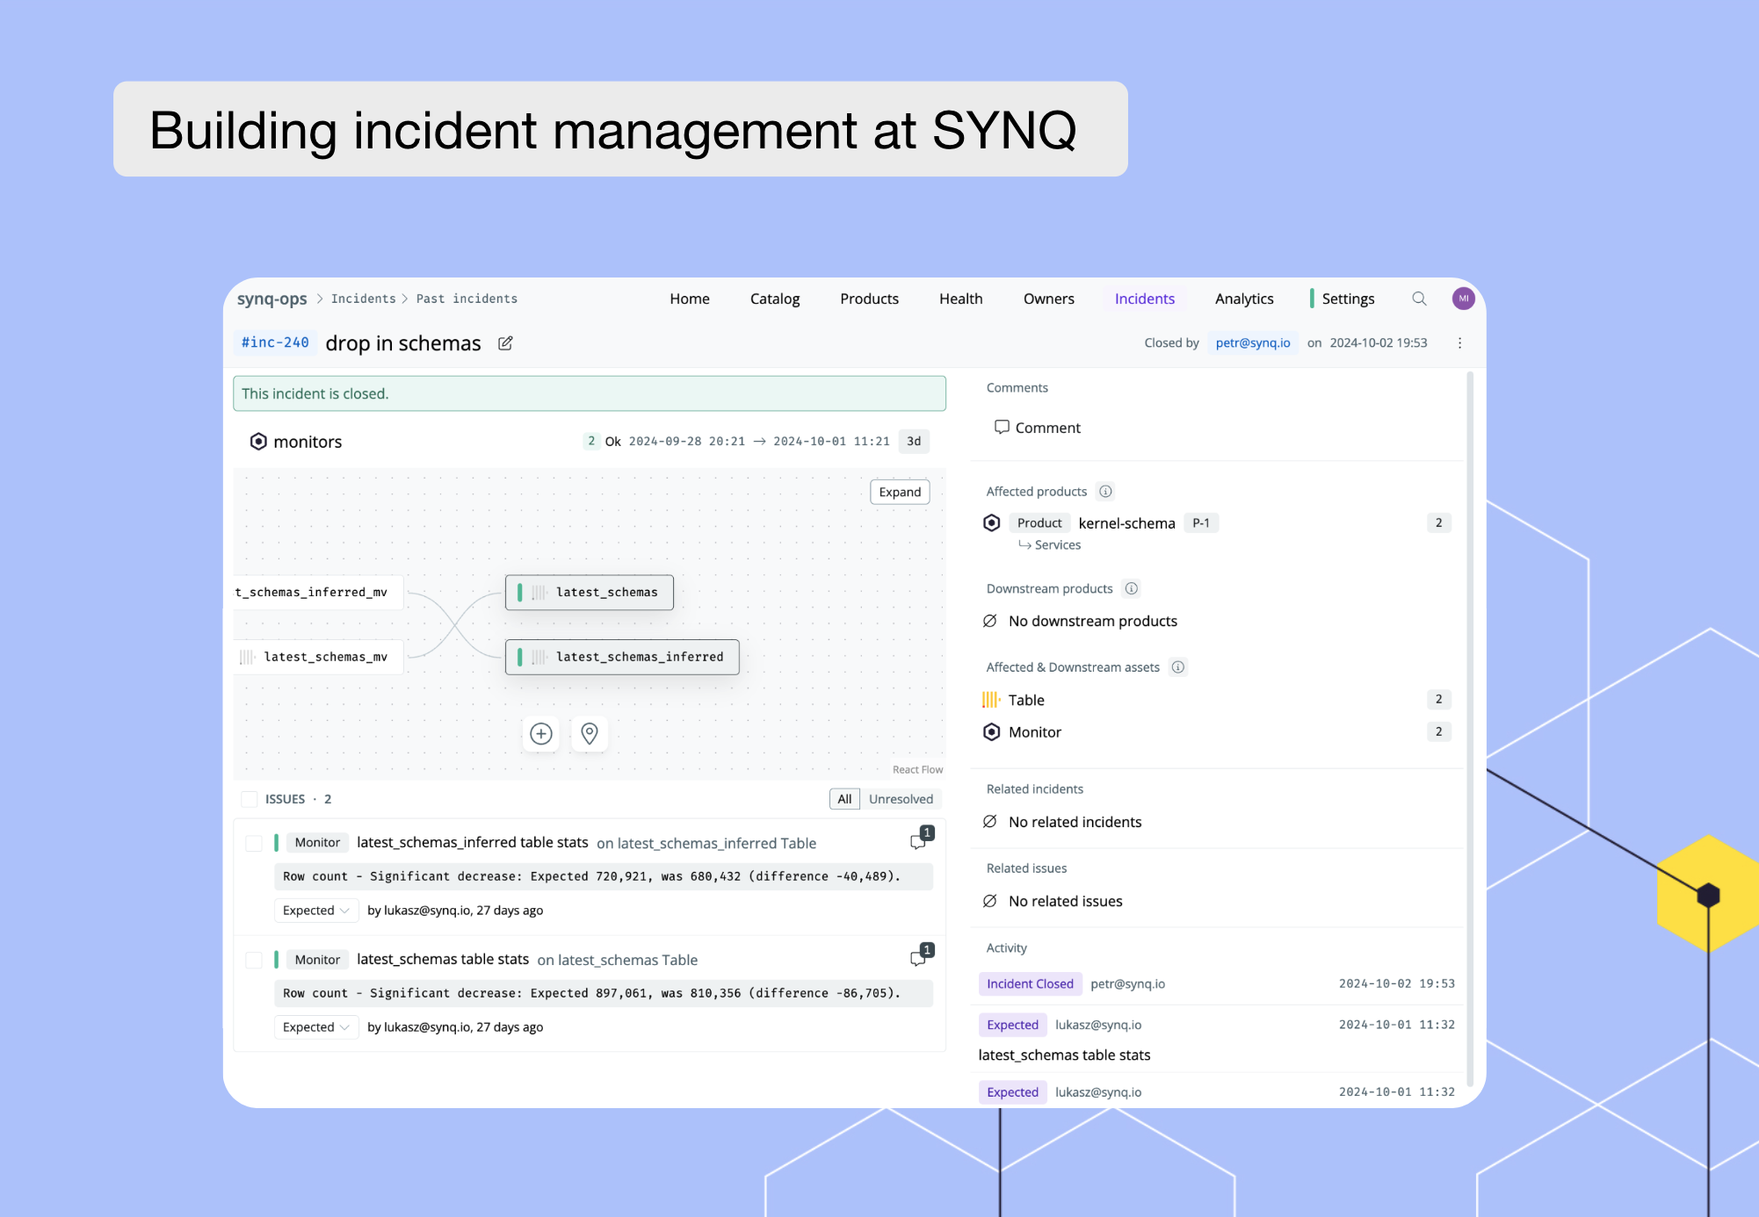Click the location pin icon in the diagram toolbar
Viewport: 1759px width, 1217px height.
[x=589, y=734]
